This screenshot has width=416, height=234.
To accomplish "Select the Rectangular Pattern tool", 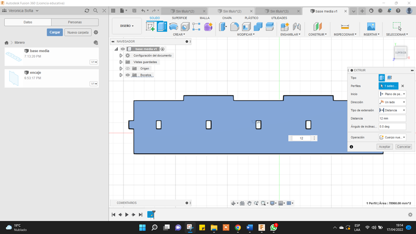I will [x=196, y=27].
